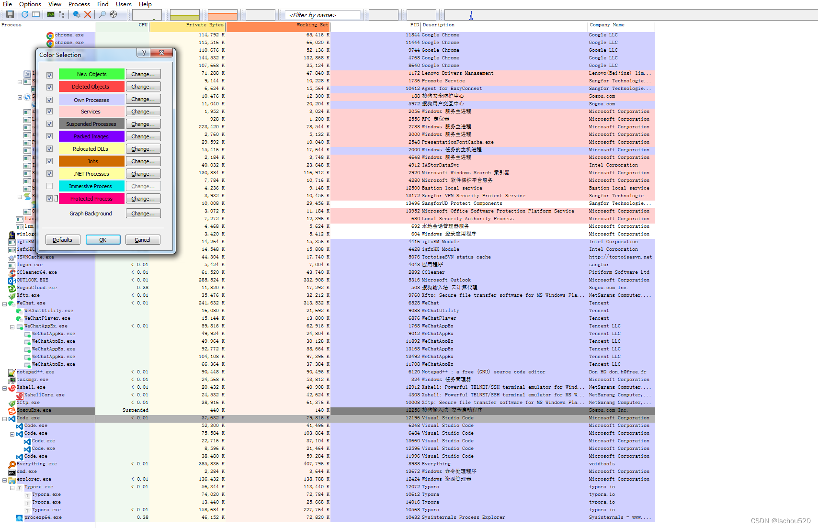Click the Filter by name input field
Screen dimensions: 818x528
coord(323,15)
